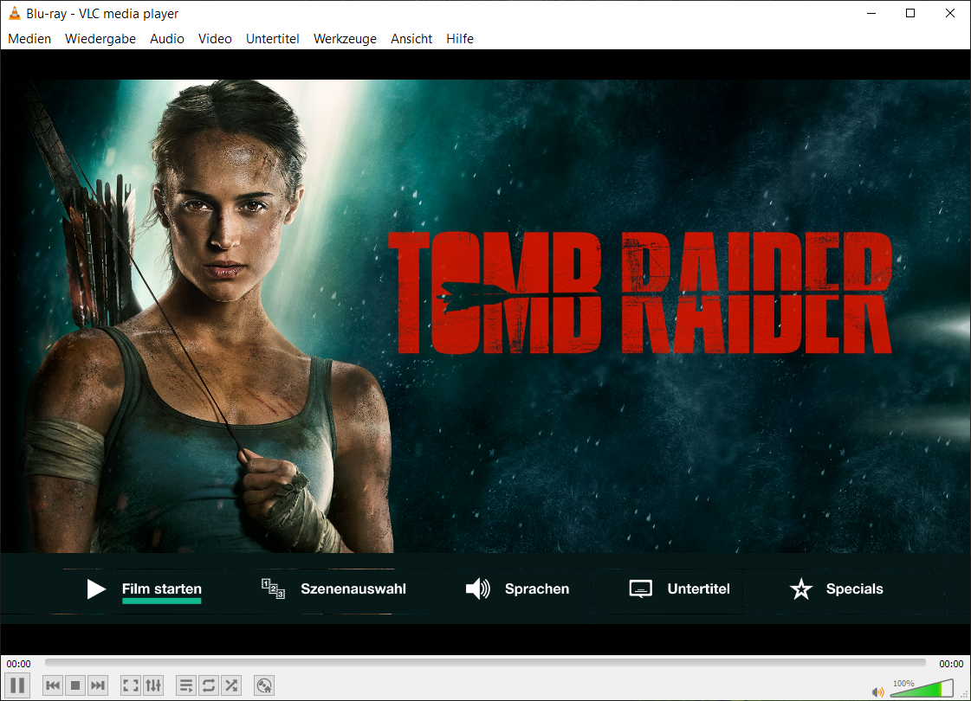Open the Medien menu
Image resolution: width=971 pixels, height=701 pixels.
point(29,39)
